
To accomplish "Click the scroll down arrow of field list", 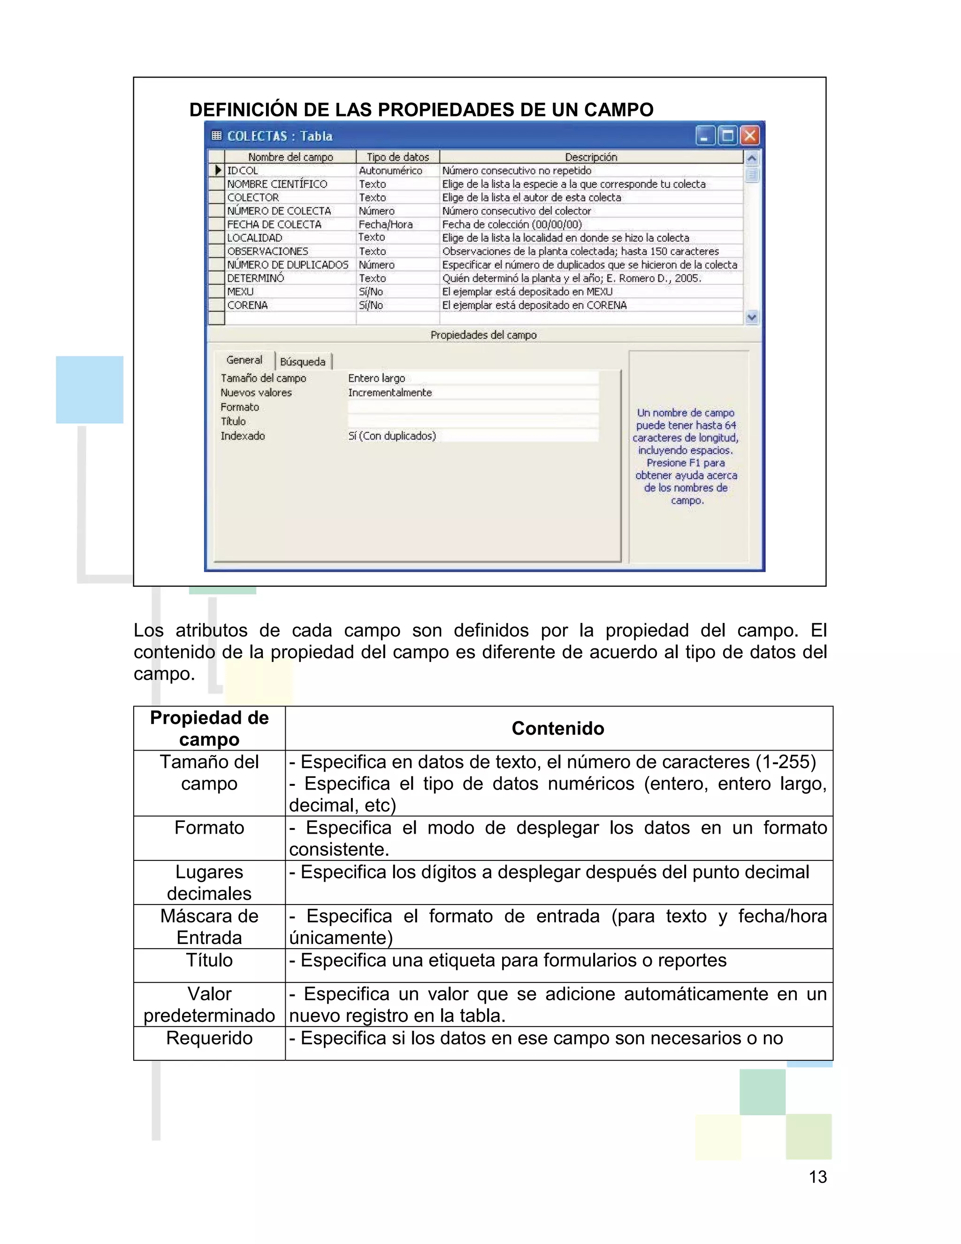I will coord(752,317).
